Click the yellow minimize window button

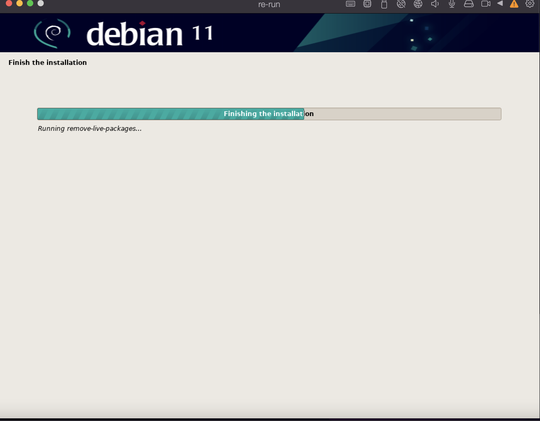(20, 3)
